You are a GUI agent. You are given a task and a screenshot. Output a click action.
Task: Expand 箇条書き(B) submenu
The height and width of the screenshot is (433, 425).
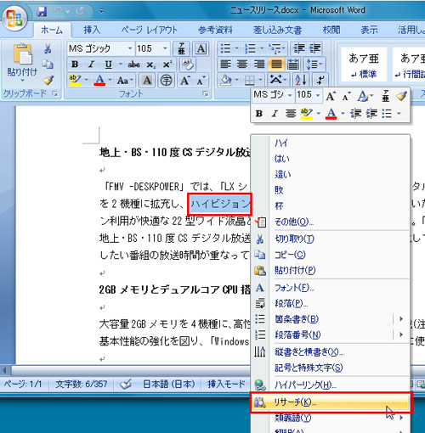pos(331,319)
